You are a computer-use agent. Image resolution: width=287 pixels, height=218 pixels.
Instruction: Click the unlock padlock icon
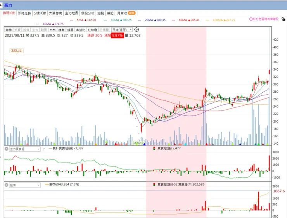pos(283,19)
